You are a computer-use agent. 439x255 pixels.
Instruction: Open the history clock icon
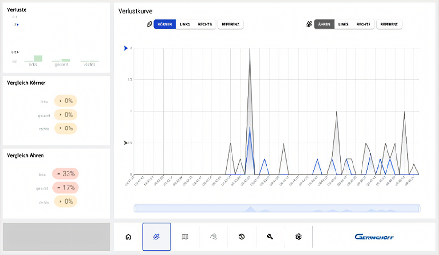(241, 237)
